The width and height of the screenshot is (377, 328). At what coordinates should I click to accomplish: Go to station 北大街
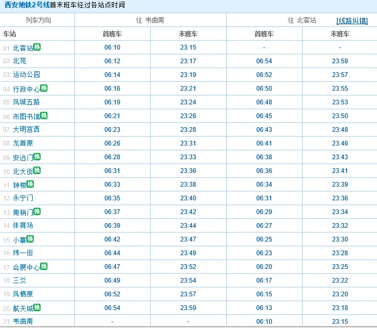23,171
